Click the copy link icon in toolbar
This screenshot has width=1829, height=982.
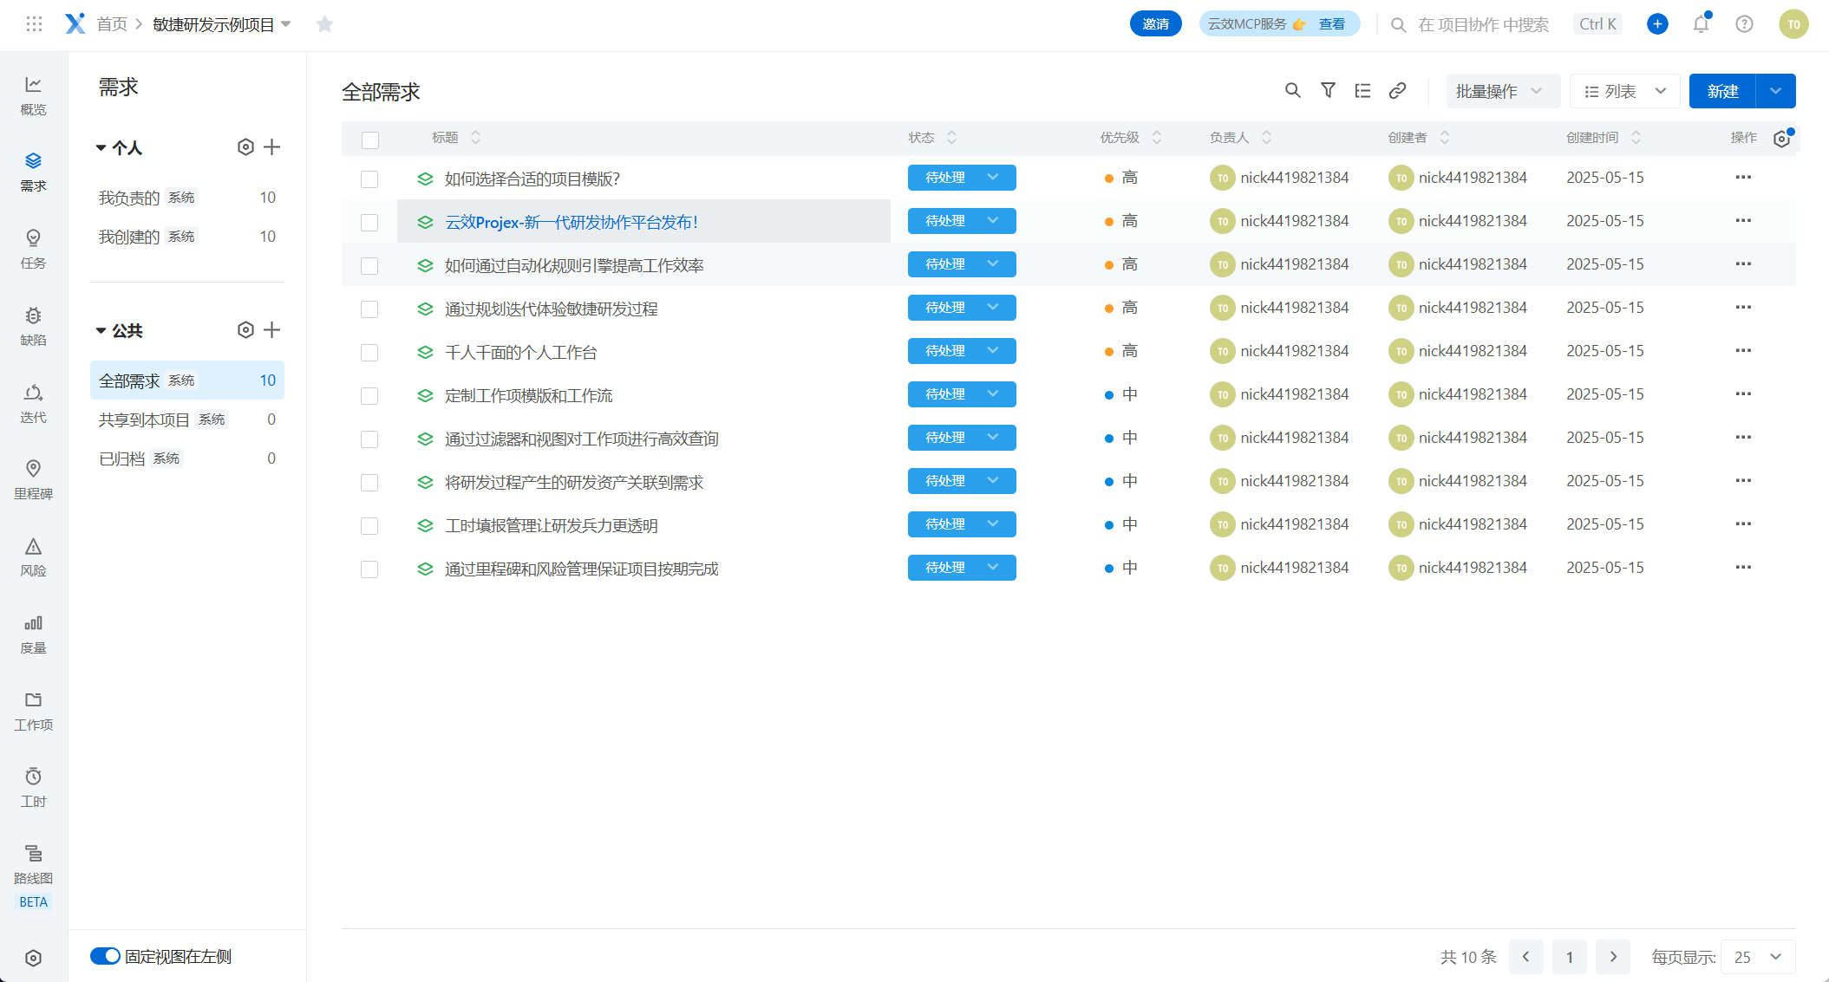[x=1397, y=91]
